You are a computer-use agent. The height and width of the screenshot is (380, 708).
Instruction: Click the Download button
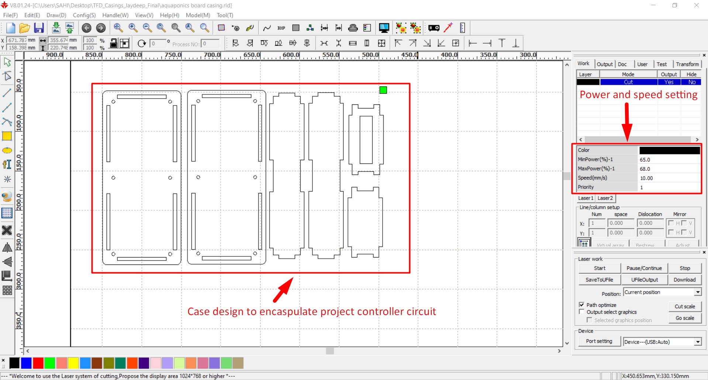tap(684, 280)
